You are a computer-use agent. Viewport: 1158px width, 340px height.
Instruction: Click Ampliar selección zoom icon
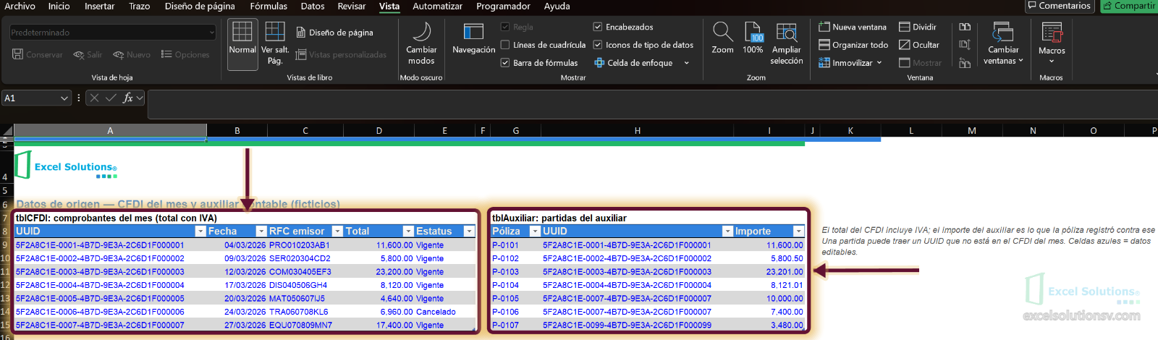click(x=787, y=43)
